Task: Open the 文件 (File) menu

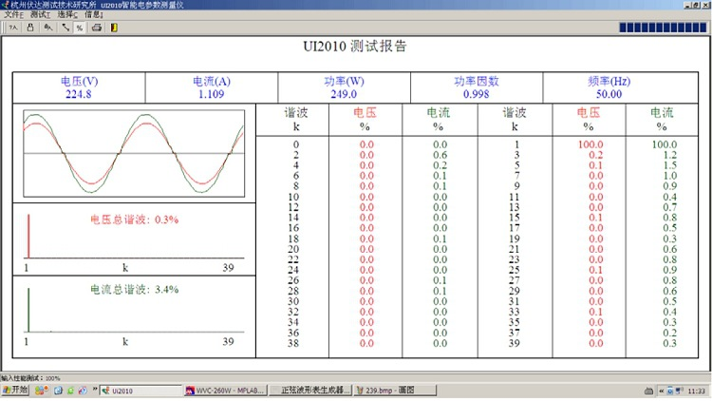Action: 14,15
